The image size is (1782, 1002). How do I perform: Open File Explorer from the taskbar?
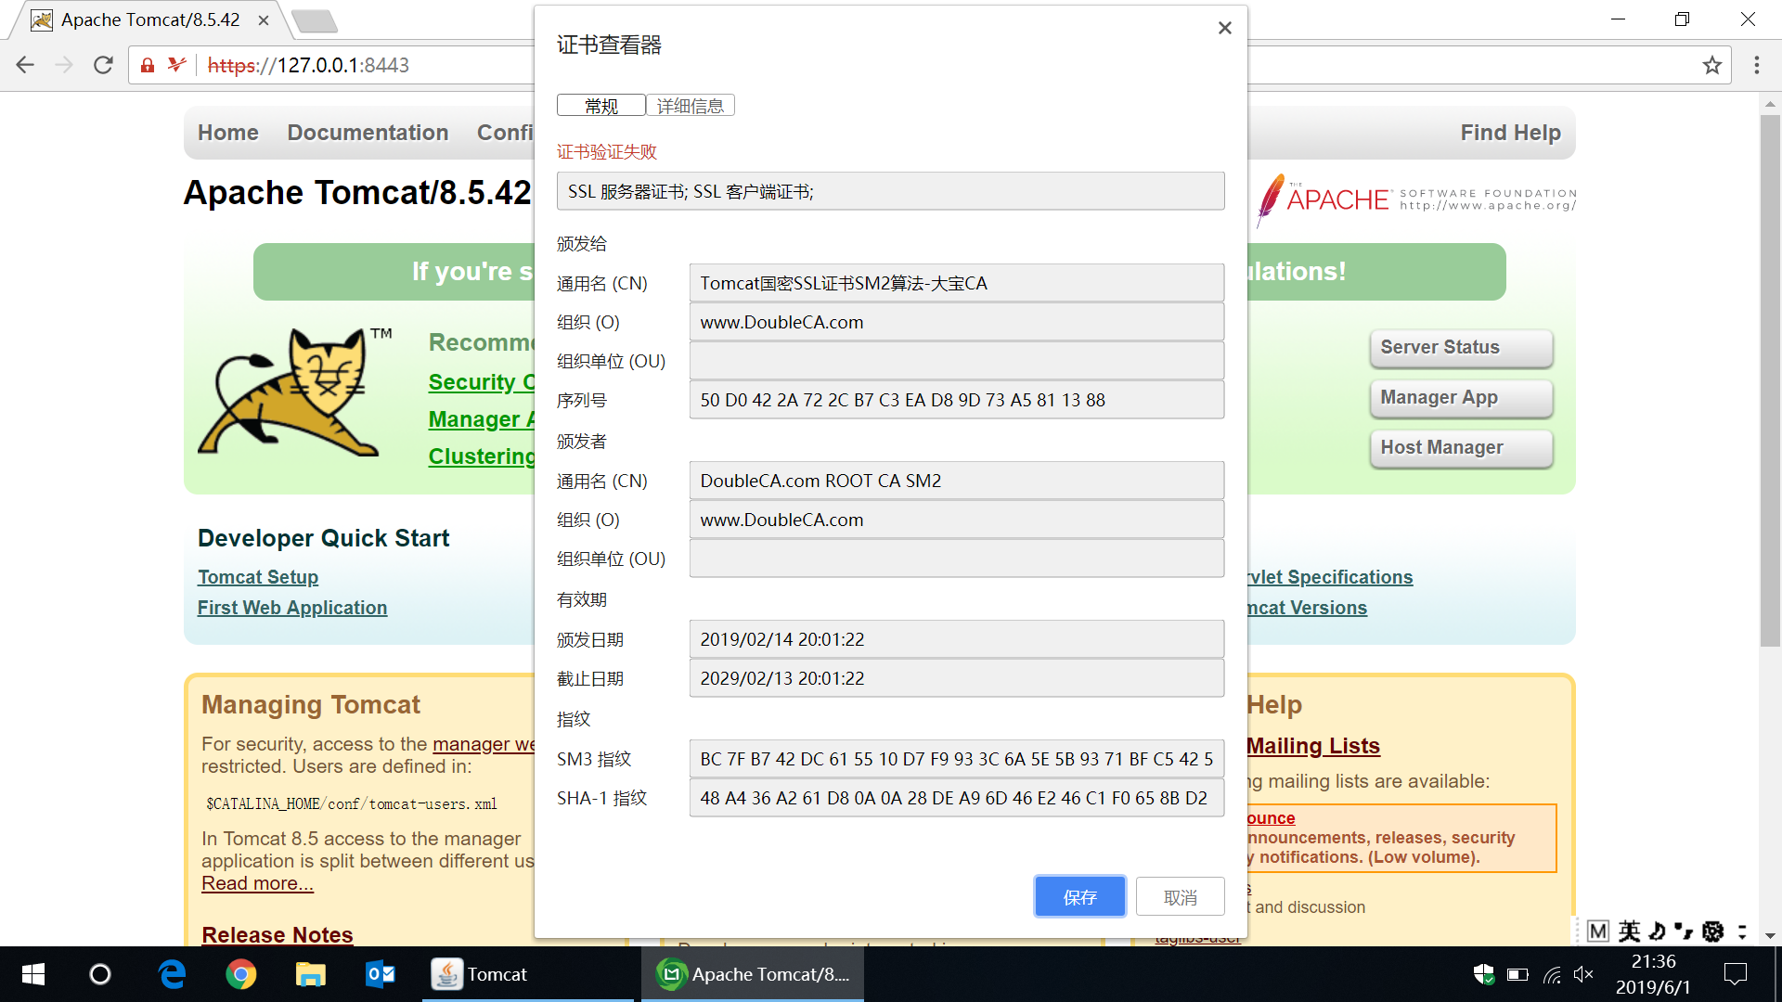pyautogui.click(x=310, y=974)
